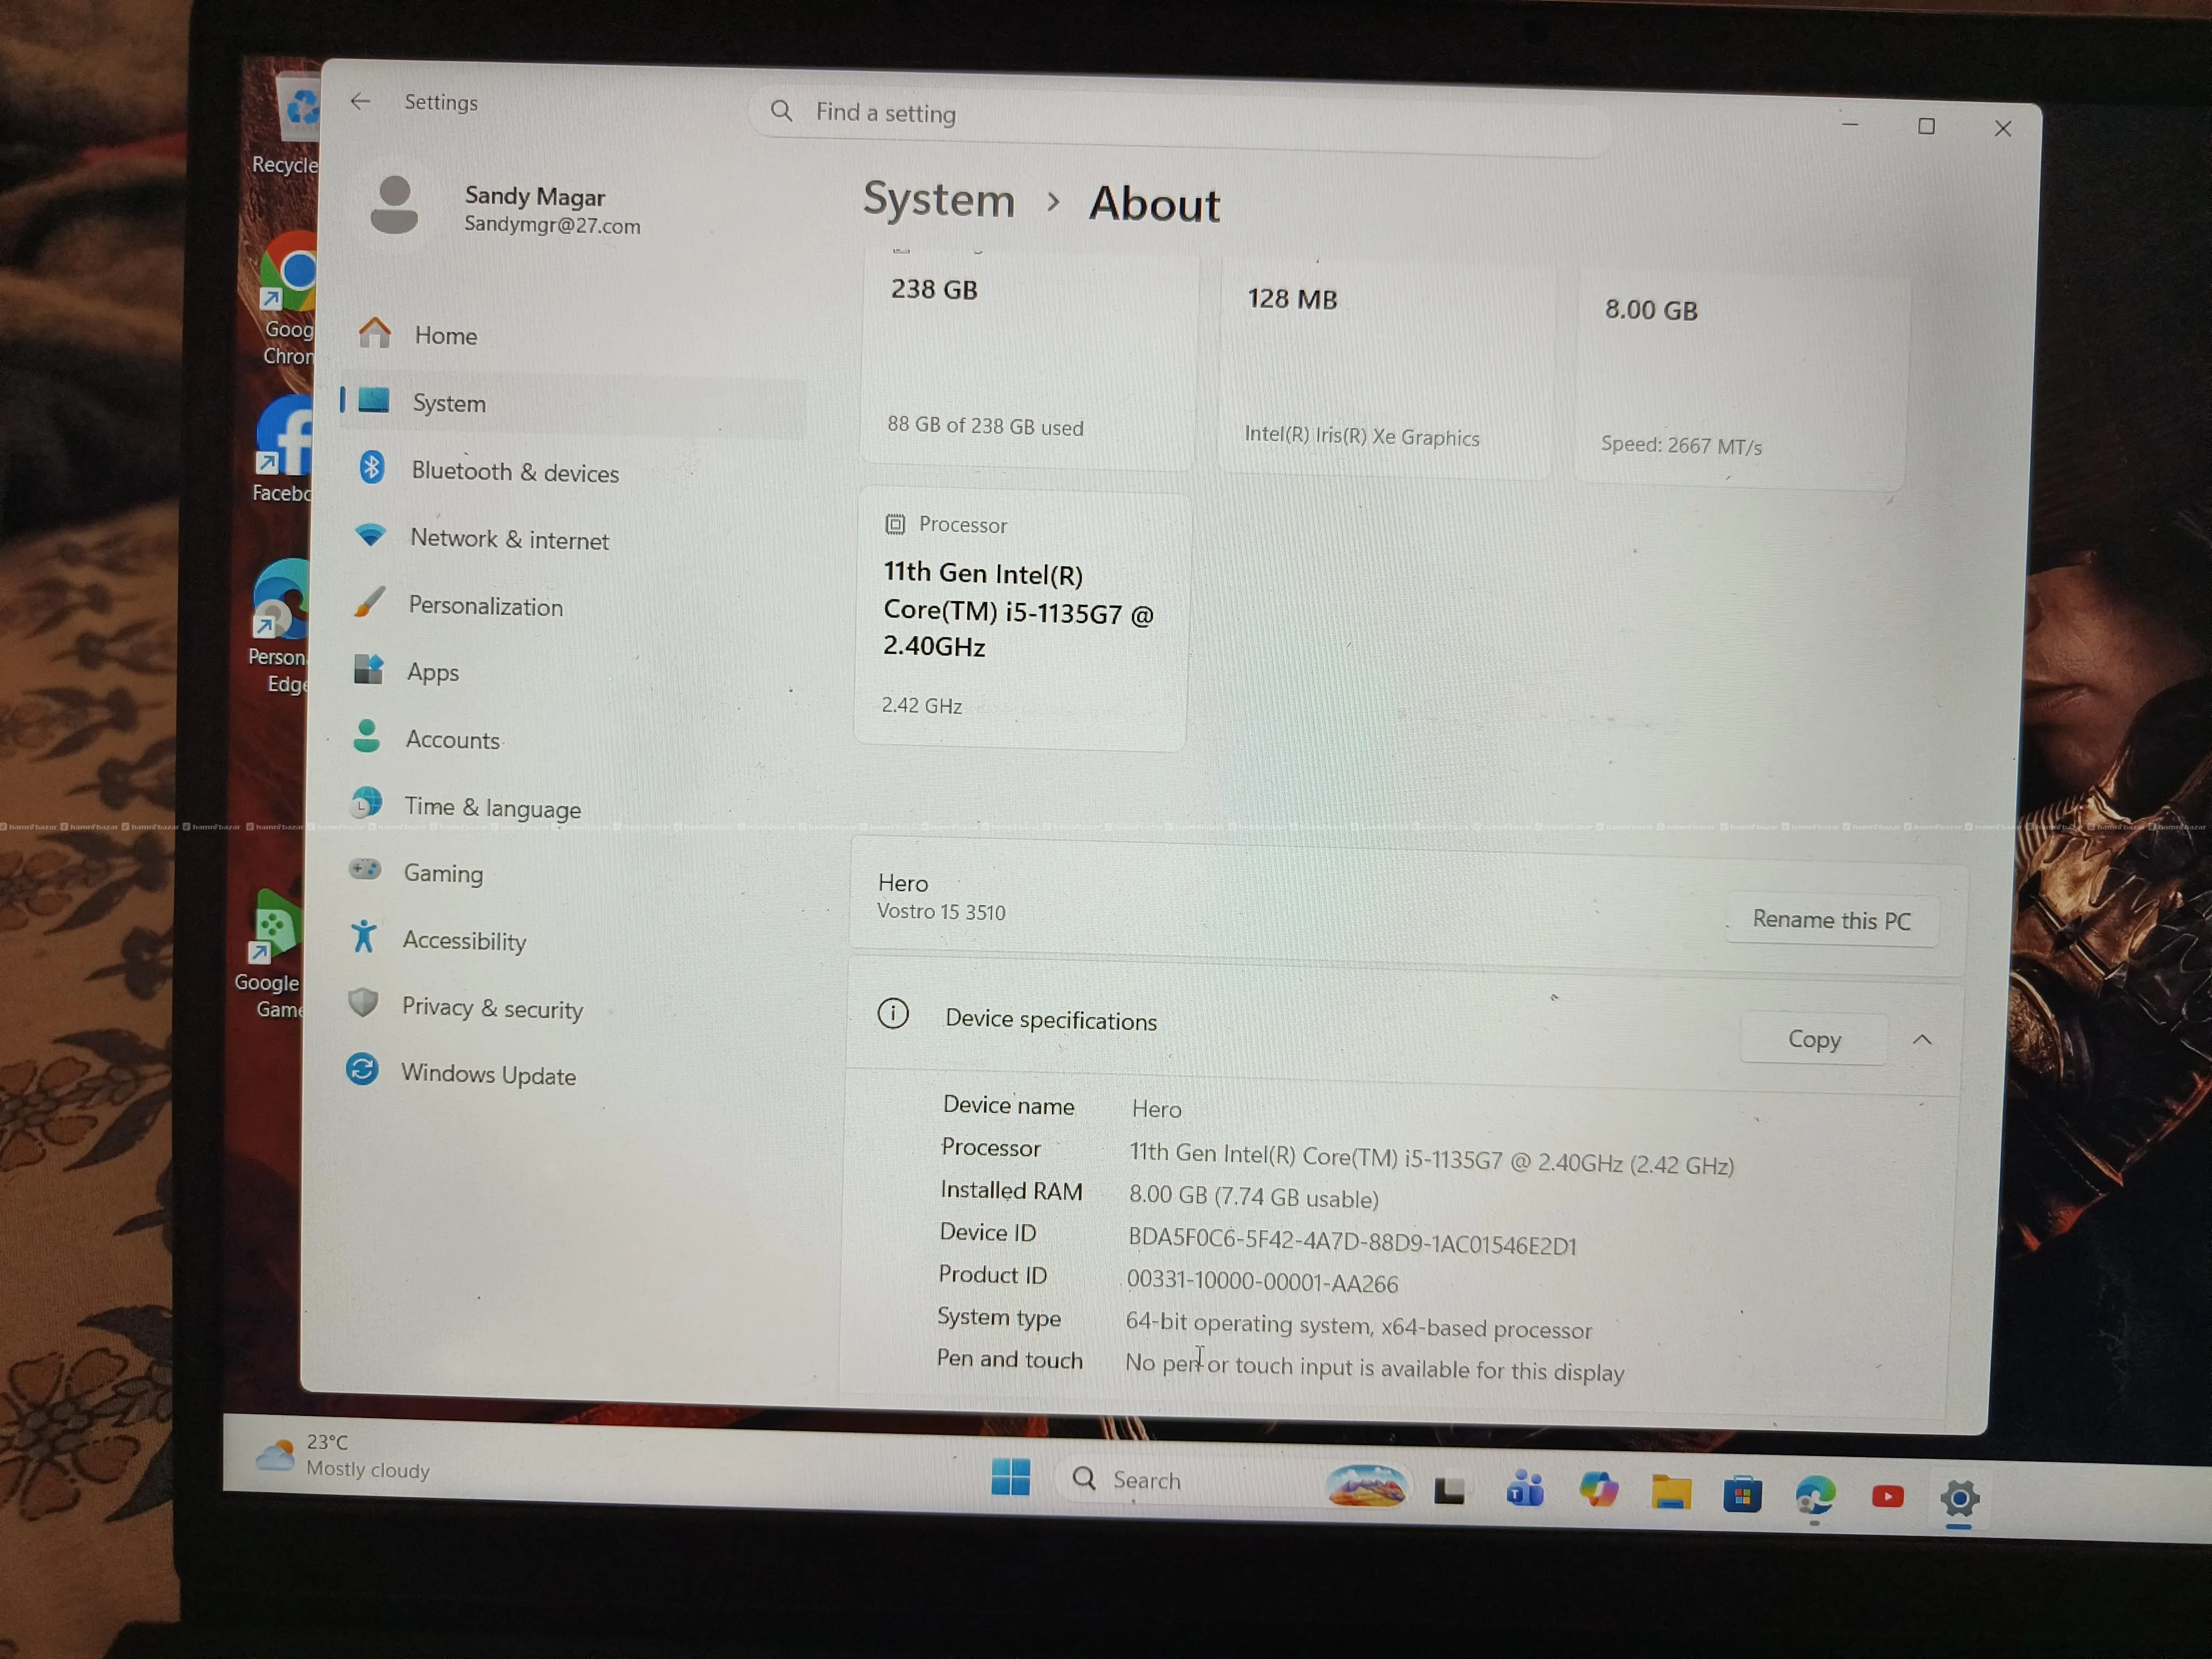Open Microsoft Store from the taskbar
Image resolution: width=2212 pixels, height=1659 pixels.
1742,1494
